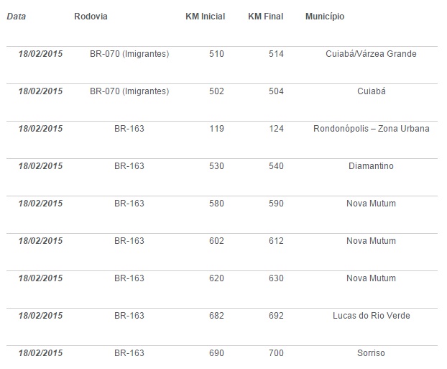The height and width of the screenshot is (369, 447).
Task: Click the Rodovia column header
Action: [x=90, y=17]
